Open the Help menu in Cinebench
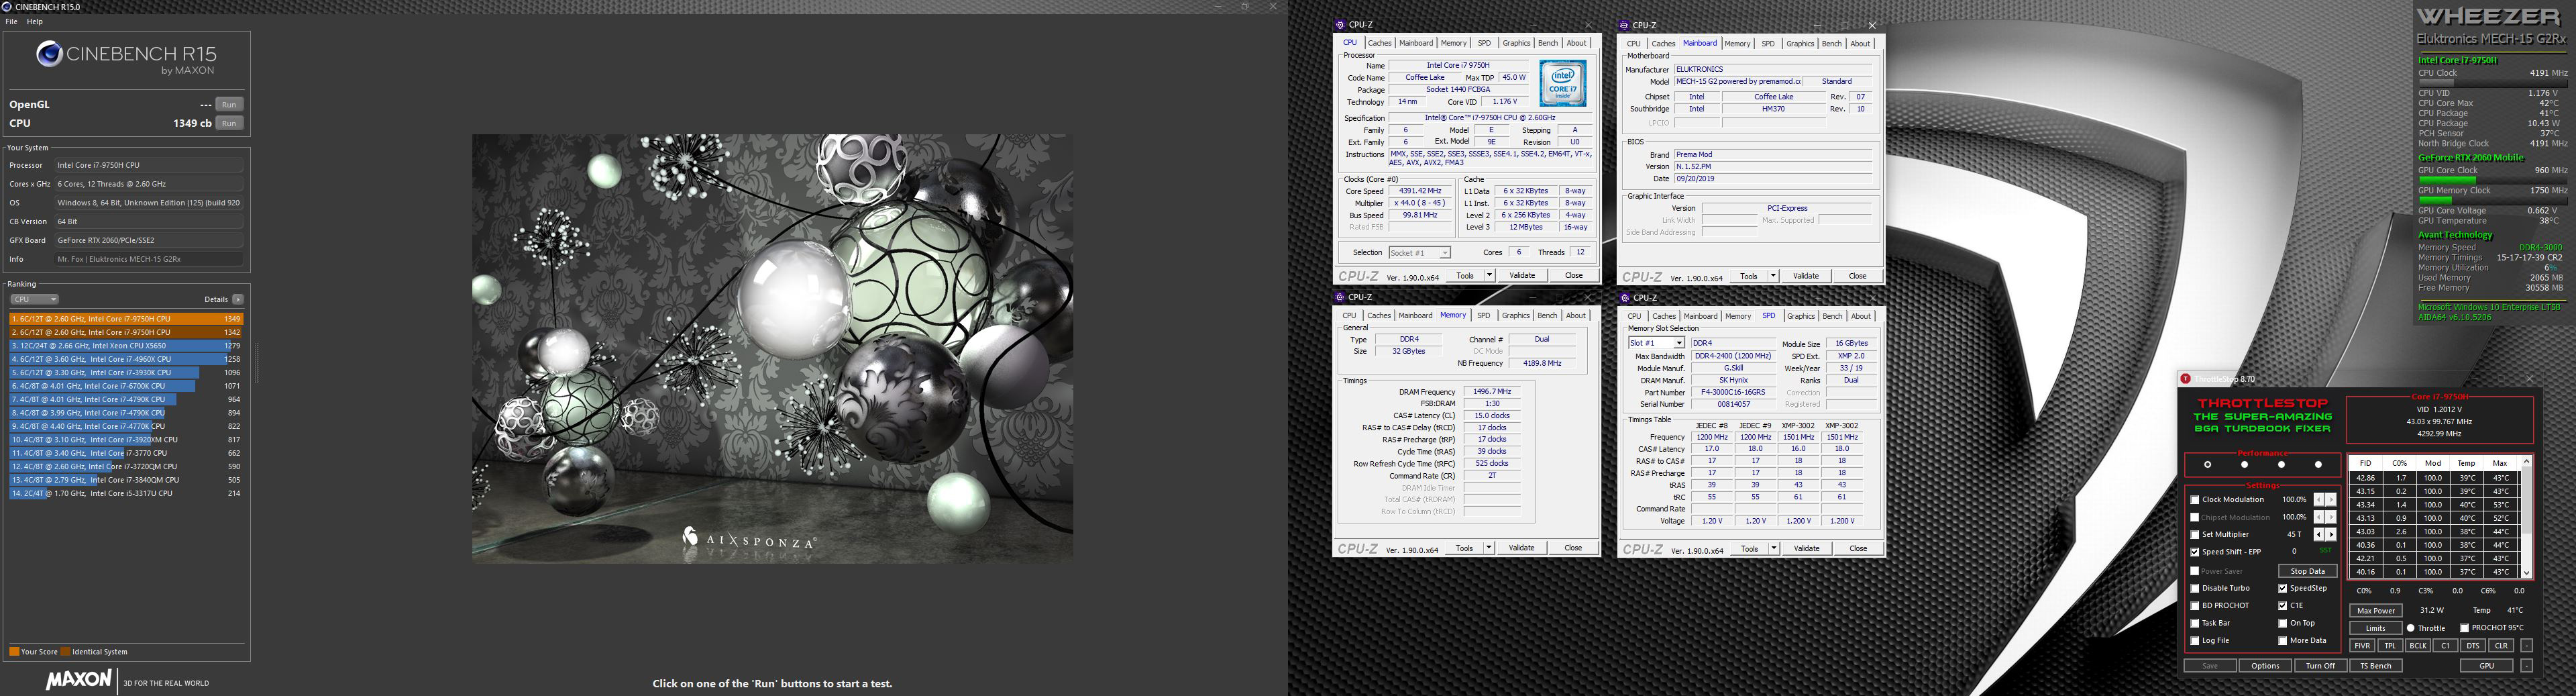 pos(35,21)
